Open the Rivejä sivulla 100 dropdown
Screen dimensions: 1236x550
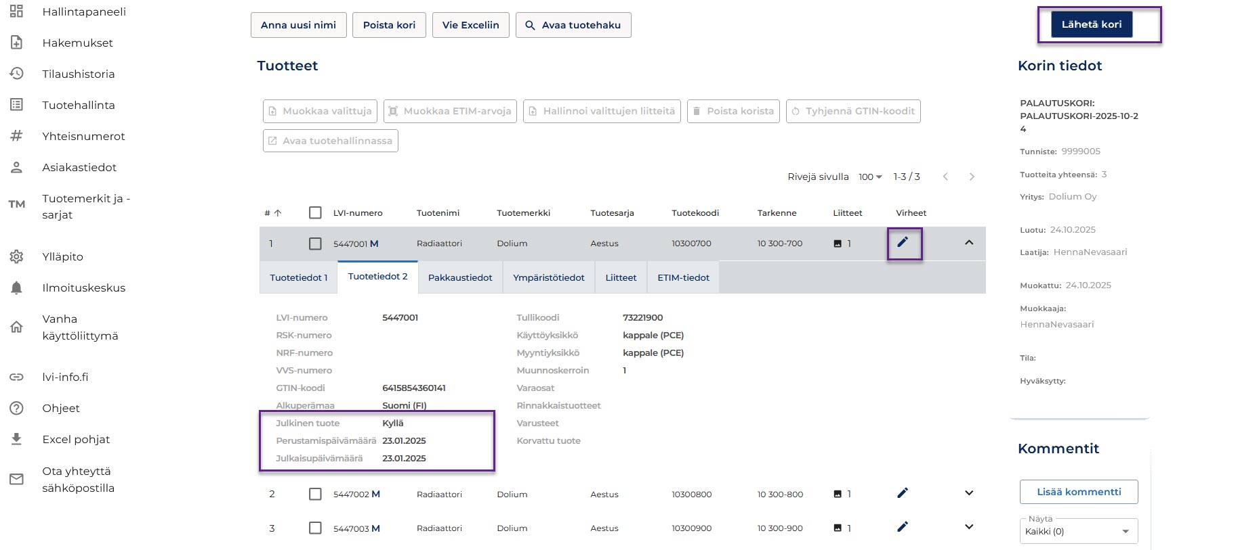870,177
